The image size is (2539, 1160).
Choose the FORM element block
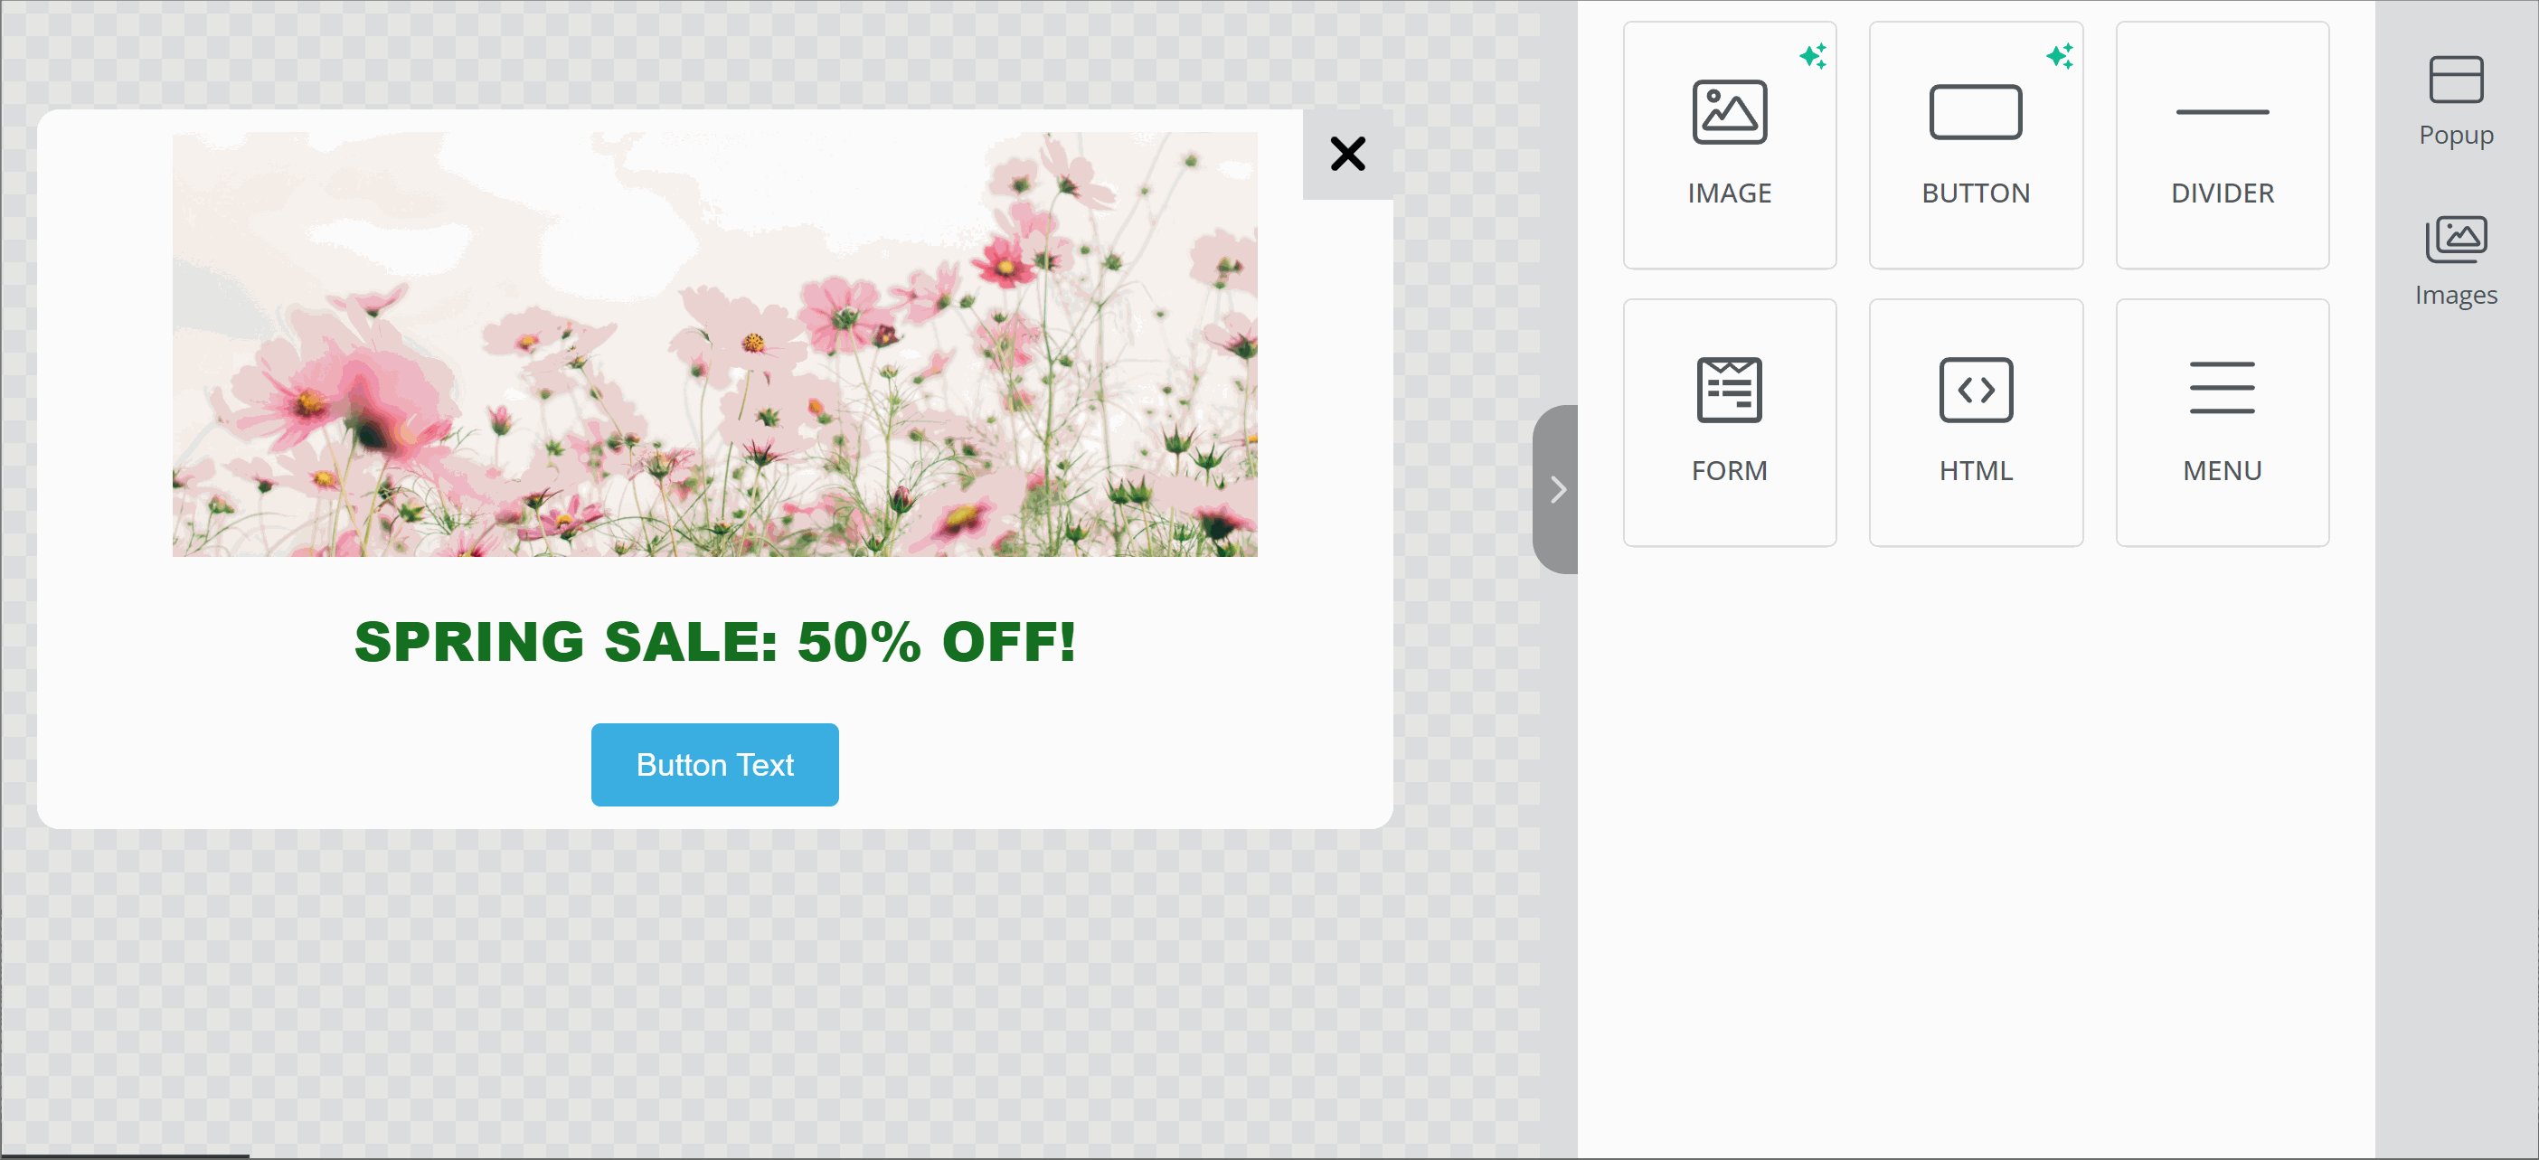point(1729,422)
